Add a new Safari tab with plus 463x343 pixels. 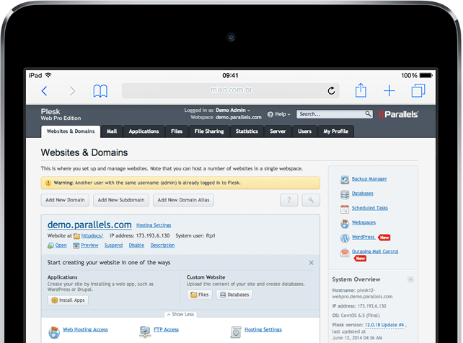point(389,91)
